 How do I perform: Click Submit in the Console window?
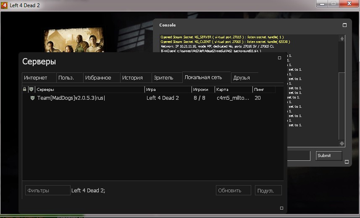[x=329, y=156]
